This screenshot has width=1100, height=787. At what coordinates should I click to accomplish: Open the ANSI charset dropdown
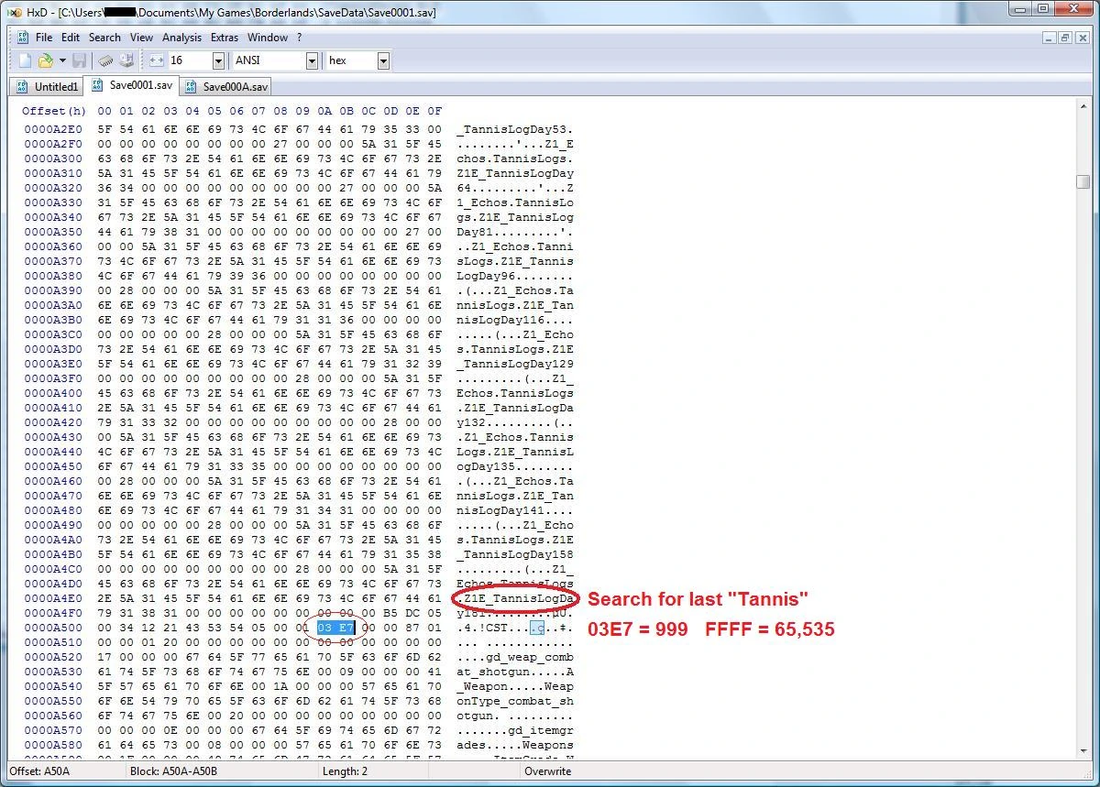tap(312, 60)
